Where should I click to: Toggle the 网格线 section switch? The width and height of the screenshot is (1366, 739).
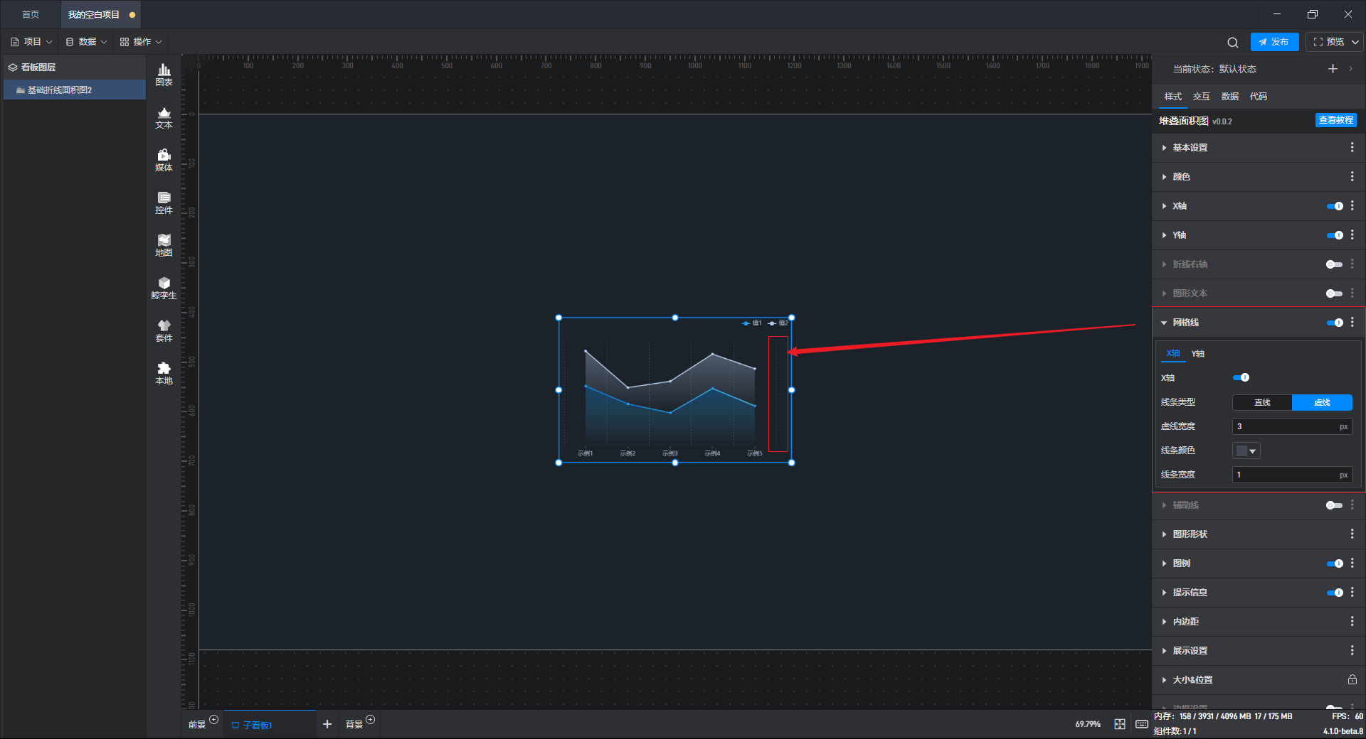[1335, 323]
